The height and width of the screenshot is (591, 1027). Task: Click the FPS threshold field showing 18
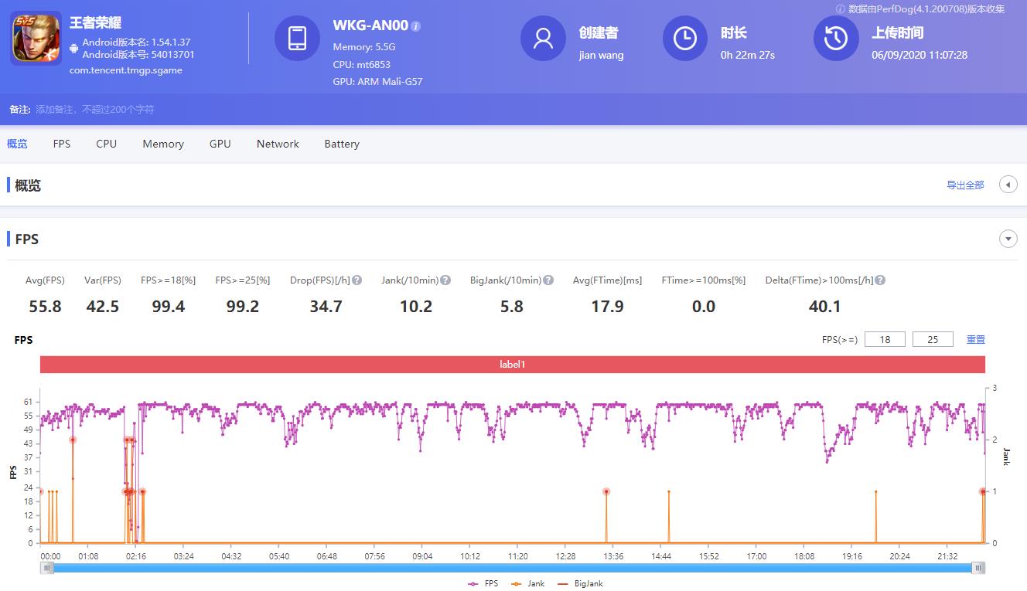[885, 339]
